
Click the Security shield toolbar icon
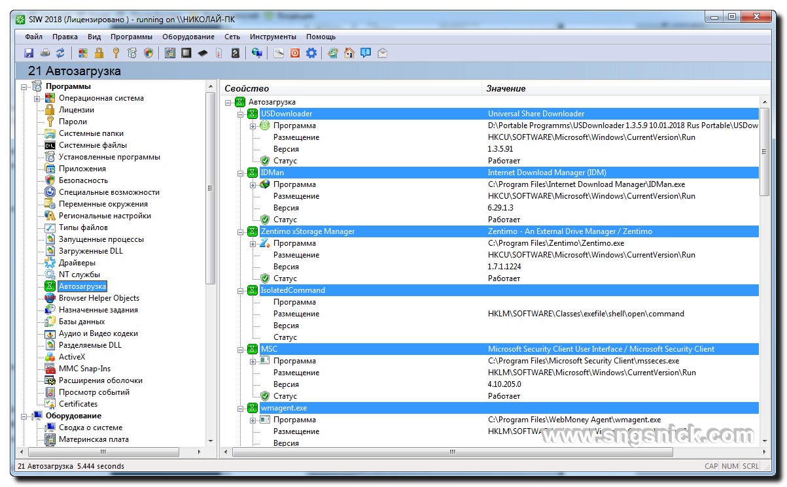pos(149,53)
